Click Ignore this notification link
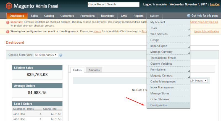 (206, 31)
